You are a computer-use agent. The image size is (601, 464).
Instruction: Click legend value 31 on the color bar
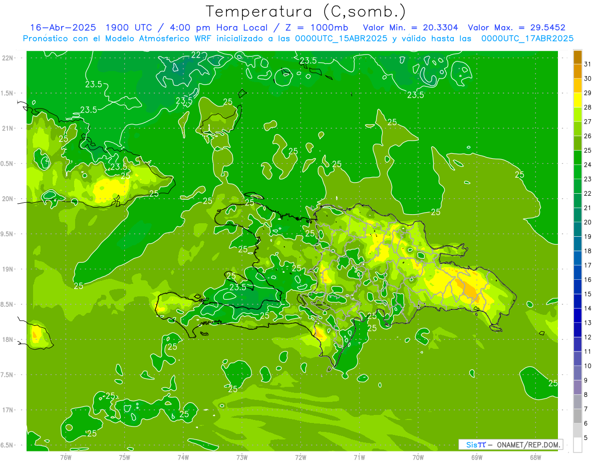point(588,64)
